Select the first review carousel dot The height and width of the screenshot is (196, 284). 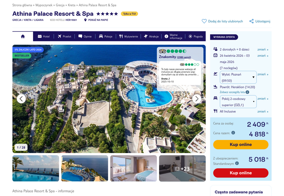coord(173,93)
